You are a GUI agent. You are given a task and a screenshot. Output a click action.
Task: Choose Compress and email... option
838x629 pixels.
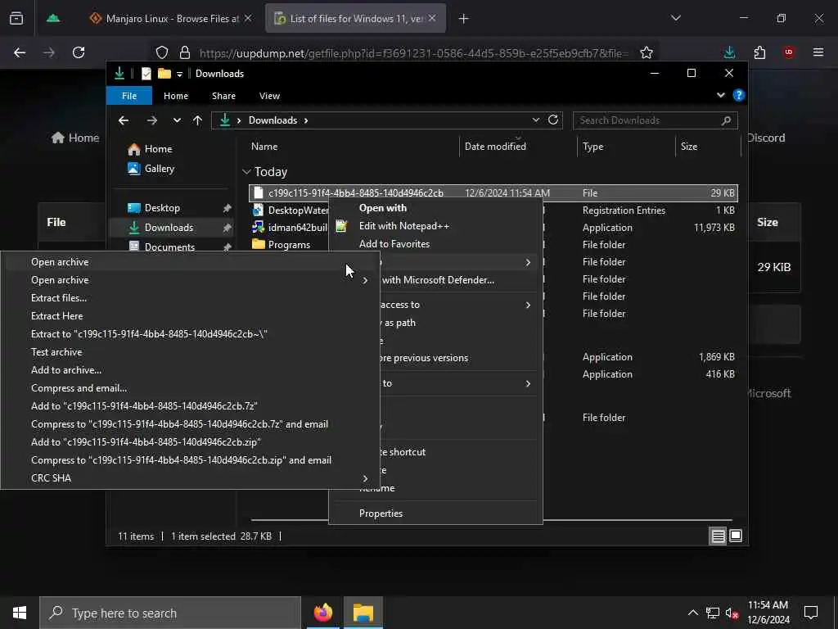pos(79,388)
